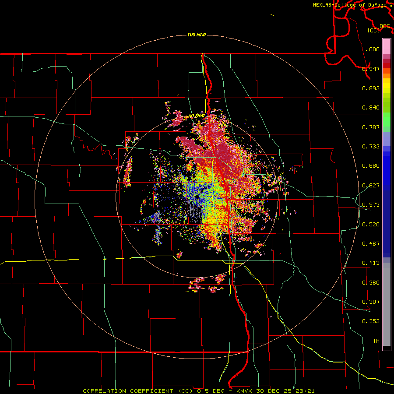Click the TH threshold label
This screenshot has width=394, height=394.
(376, 341)
